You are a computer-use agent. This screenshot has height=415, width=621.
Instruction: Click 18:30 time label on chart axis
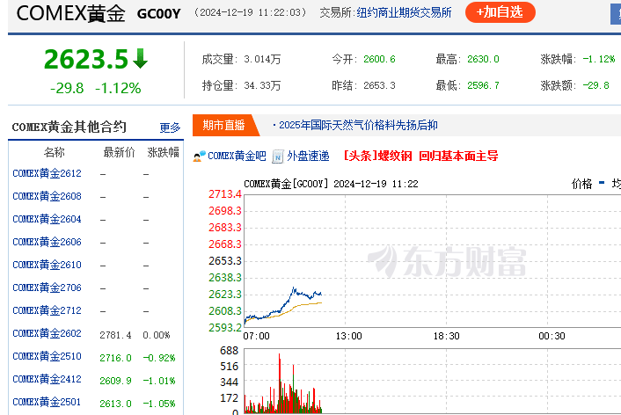pyautogui.click(x=446, y=336)
